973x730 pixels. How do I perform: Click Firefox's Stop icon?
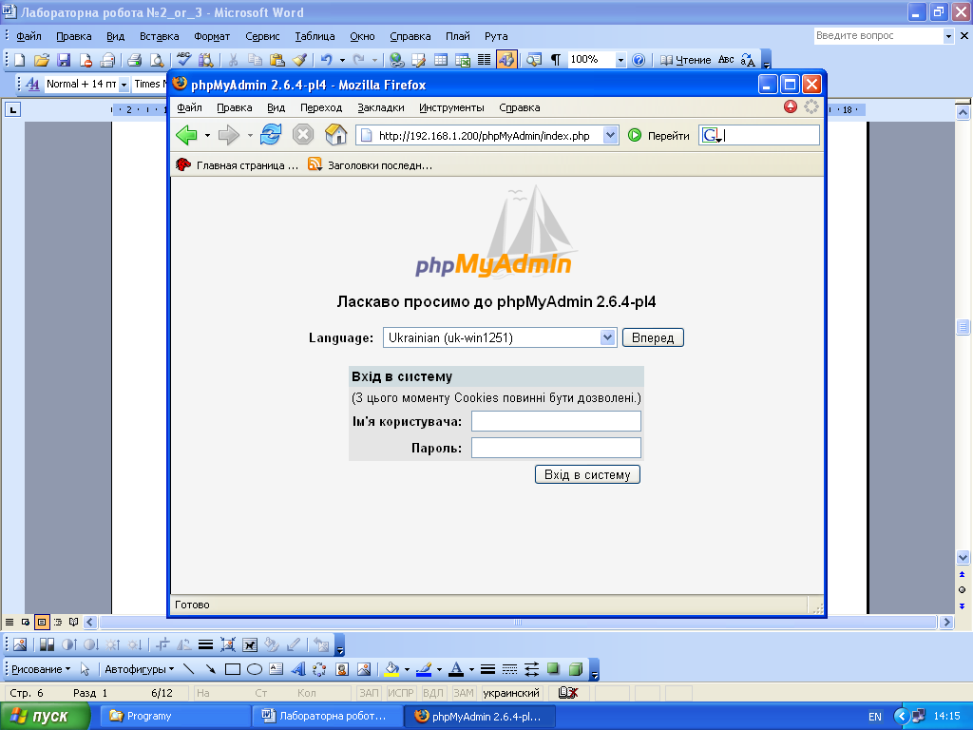tap(303, 135)
